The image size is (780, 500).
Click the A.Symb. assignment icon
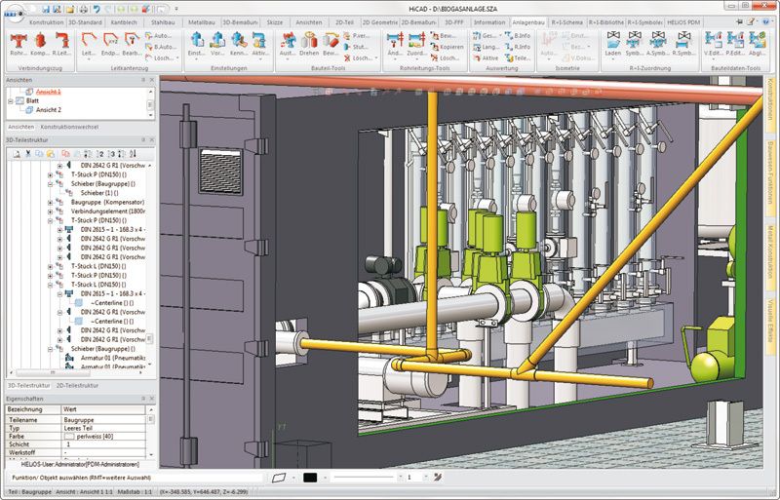[x=658, y=44]
